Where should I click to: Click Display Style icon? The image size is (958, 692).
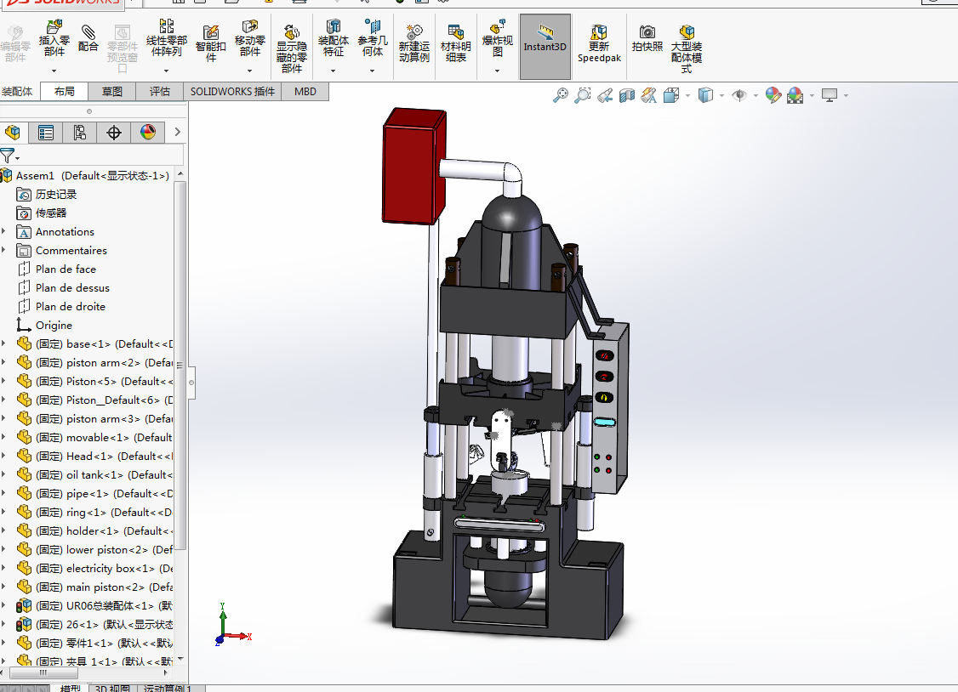pos(705,95)
